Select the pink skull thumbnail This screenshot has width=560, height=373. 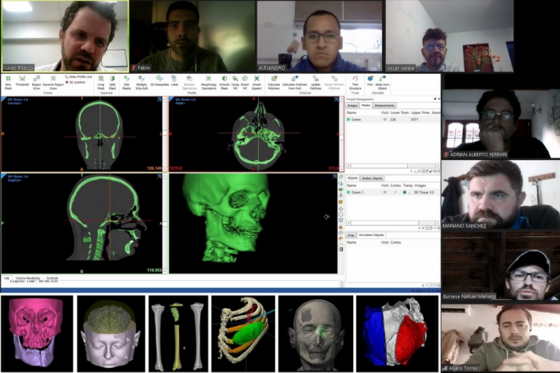37,331
